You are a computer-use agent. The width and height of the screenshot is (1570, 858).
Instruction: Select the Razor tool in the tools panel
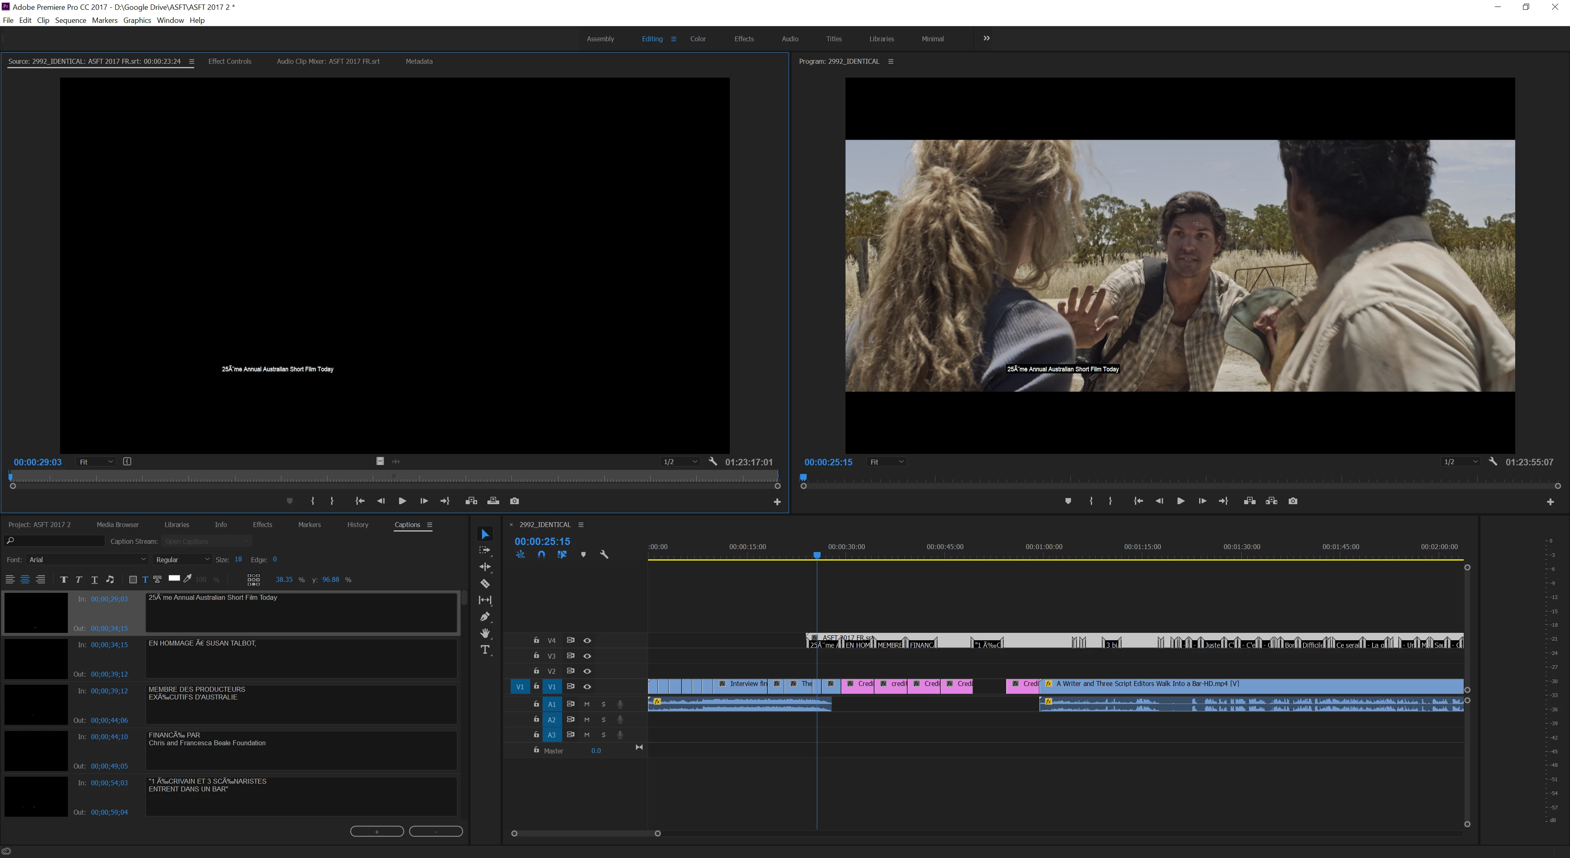pyautogui.click(x=485, y=583)
